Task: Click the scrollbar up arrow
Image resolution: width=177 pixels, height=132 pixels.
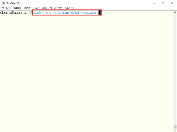Action: 175,12
